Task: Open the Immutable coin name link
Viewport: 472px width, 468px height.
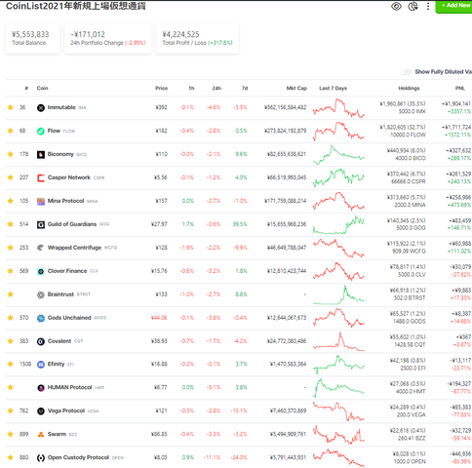Action: pos(61,107)
